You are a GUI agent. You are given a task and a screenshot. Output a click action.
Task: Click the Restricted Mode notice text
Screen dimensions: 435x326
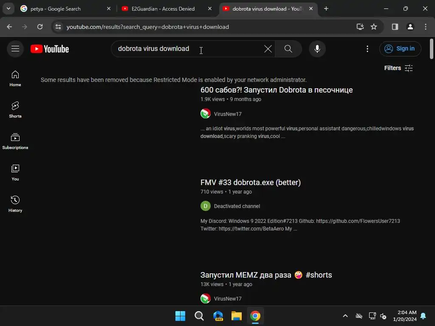tap(174, 80)
